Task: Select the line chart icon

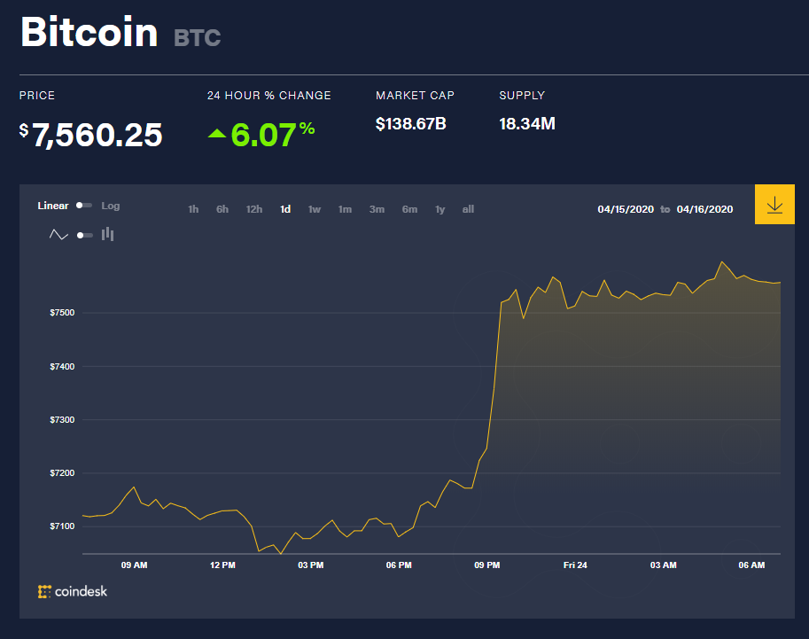Action: pyautogui.click(x=58, y=234)
